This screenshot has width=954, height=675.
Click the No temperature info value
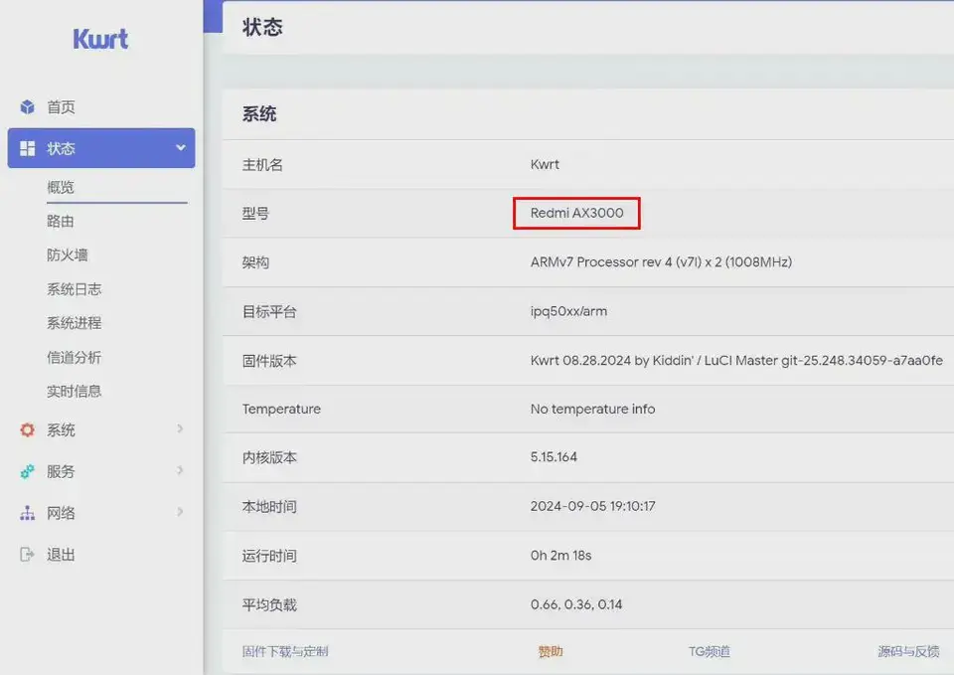(x=592, y=409)
